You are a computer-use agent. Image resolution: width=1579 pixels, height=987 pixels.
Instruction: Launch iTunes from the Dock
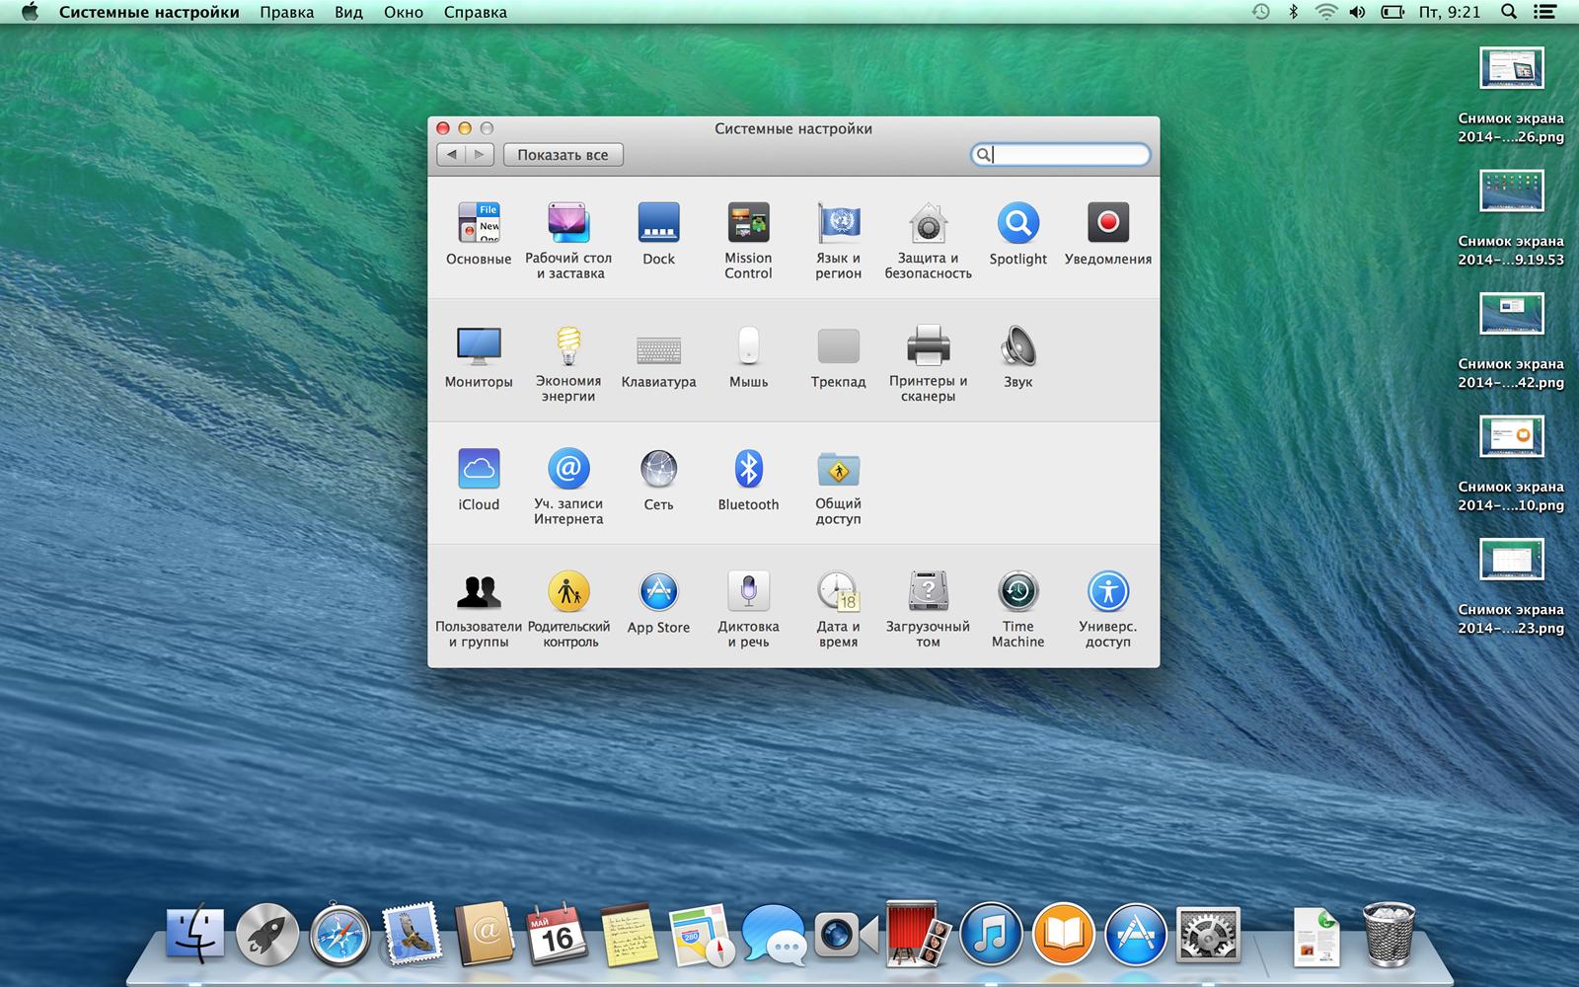[x=991, y=934]
